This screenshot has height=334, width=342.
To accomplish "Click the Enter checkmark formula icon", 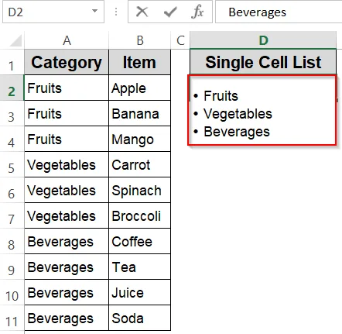I will [x=170, y=12].
